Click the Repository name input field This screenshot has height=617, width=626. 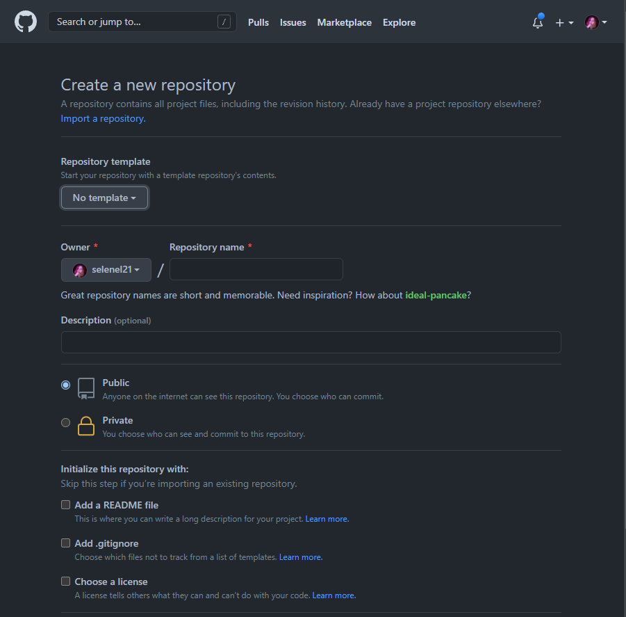click(256, 269)
